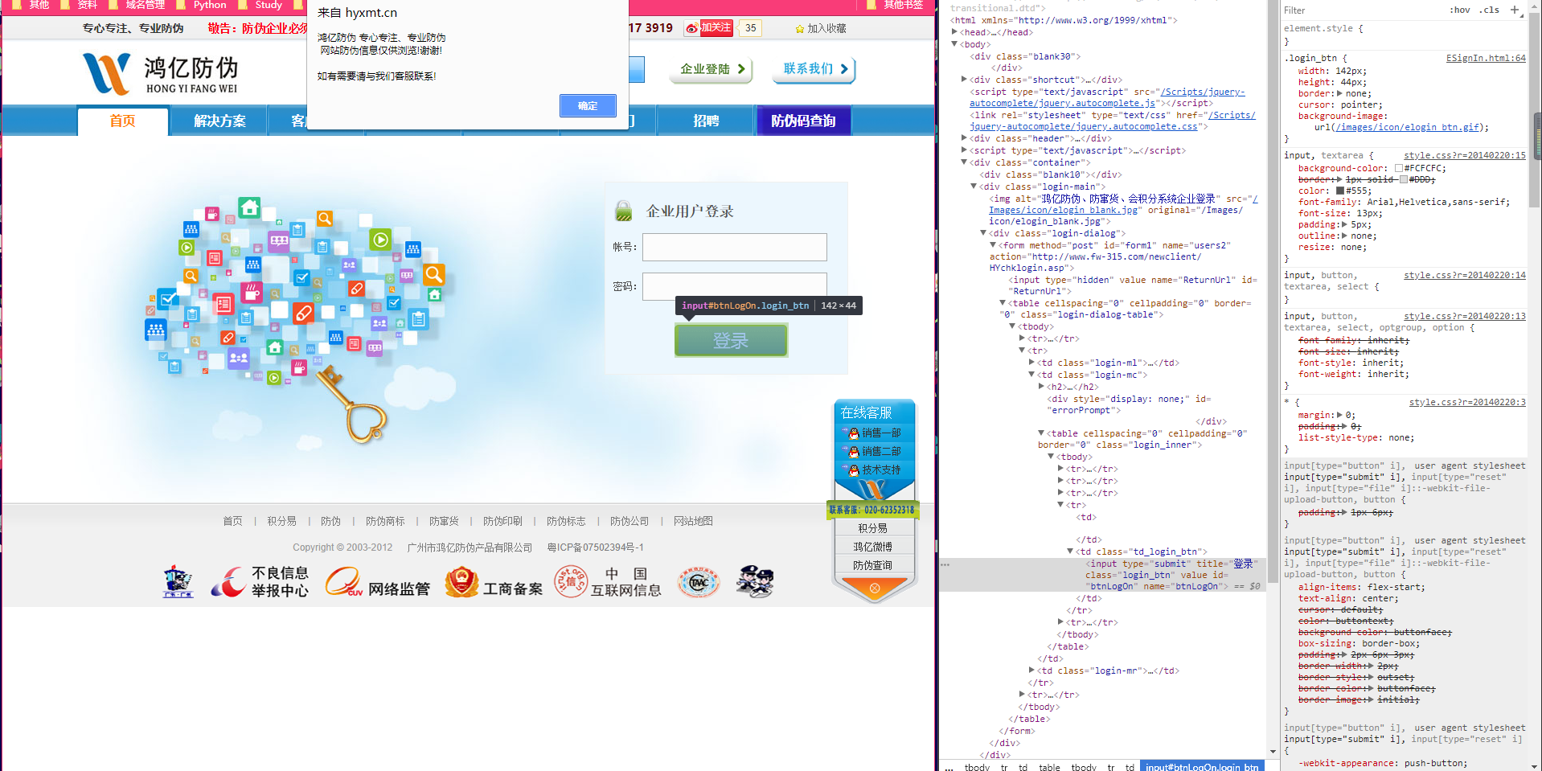Click the green 登录 submit button
This screenshot has height=771, width=1542.
pyautogui.click(x=731, y=340)
